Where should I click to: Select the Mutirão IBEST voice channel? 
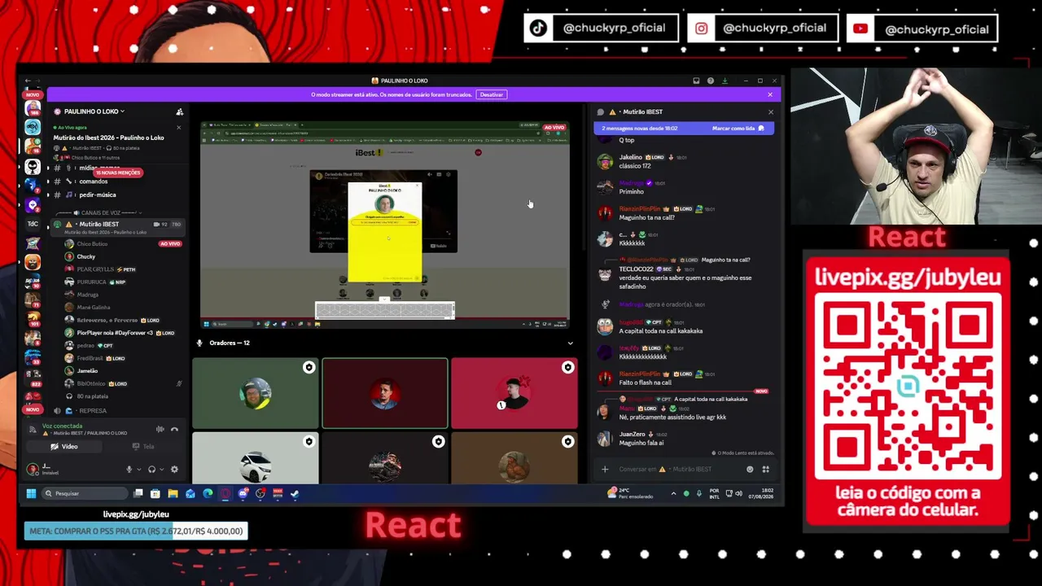click(x=117, y=227)
